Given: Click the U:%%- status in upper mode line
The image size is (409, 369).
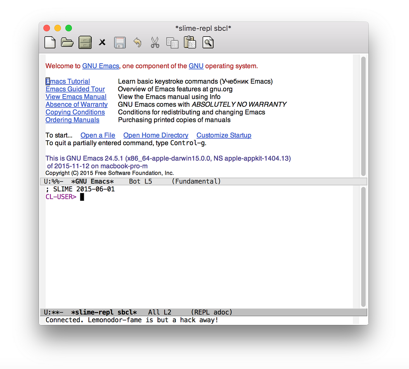Looking at the screenshot, I should click(53, 181).
